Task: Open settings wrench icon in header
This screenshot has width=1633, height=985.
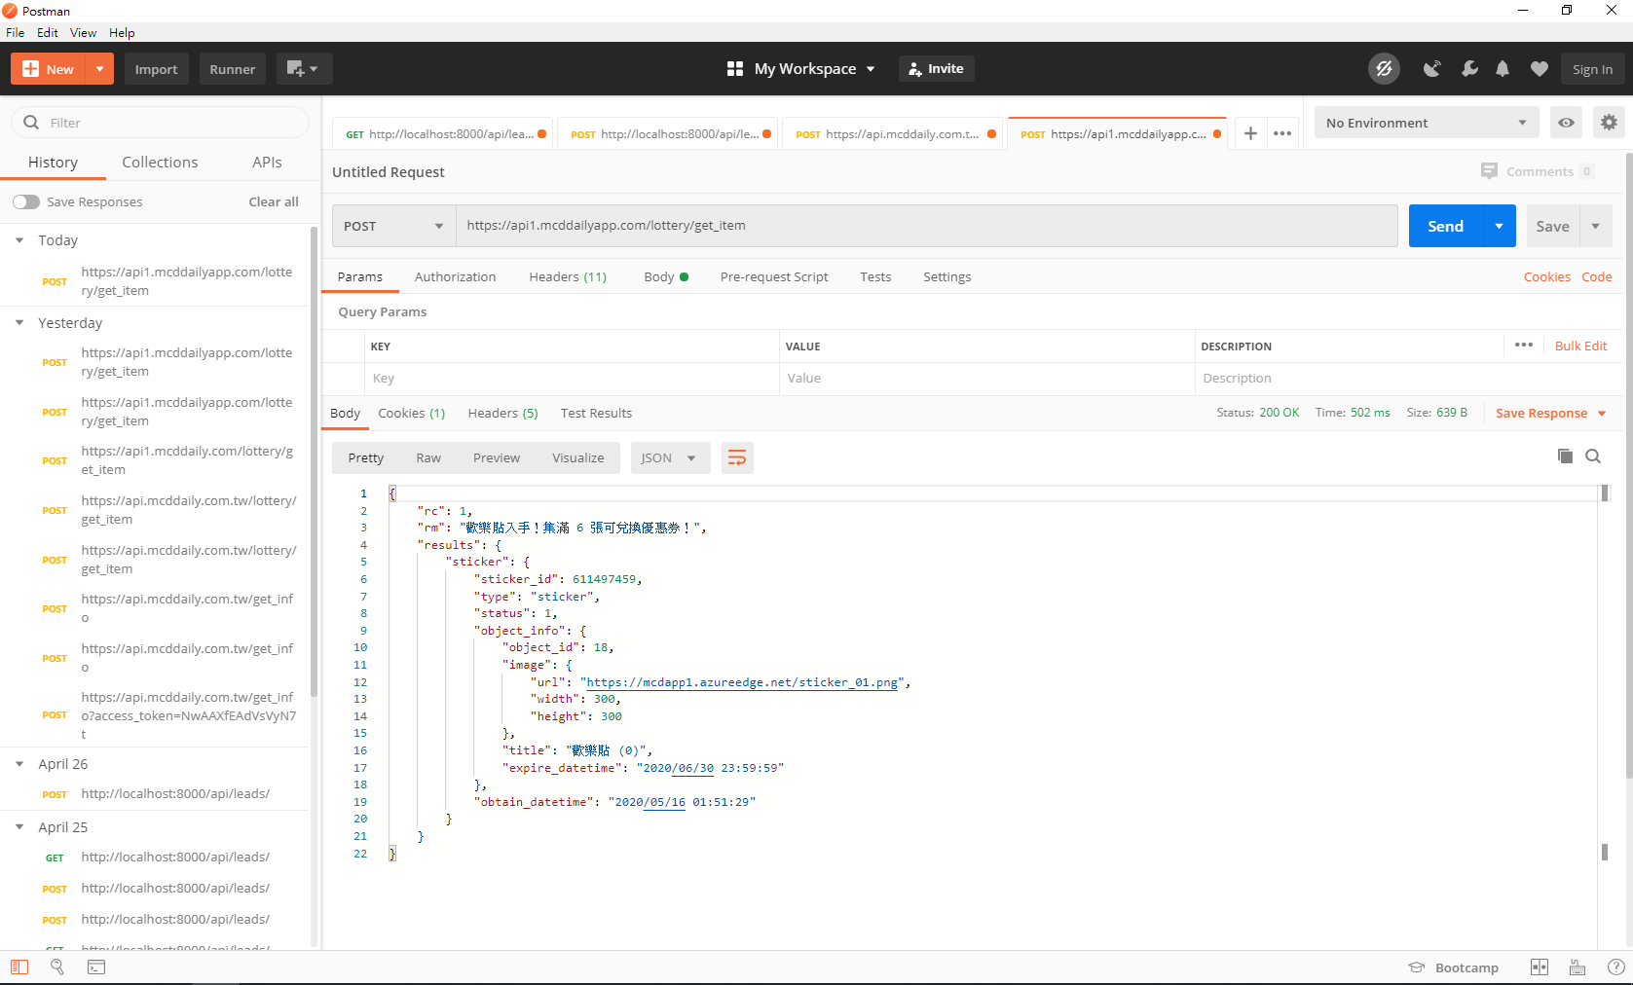Action: pos(1469,69)
